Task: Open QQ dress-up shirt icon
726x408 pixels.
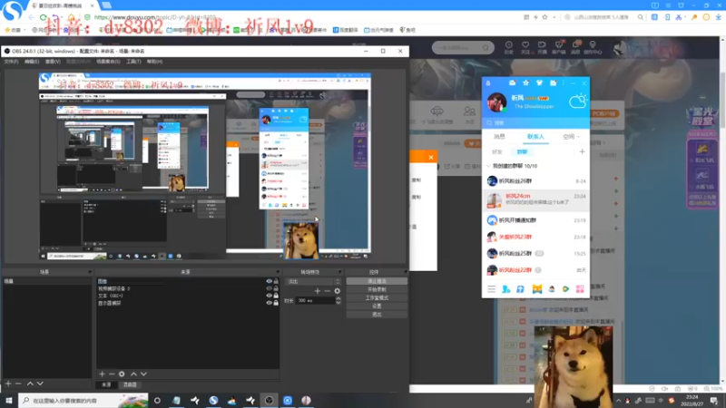Action: click(539, 83)
